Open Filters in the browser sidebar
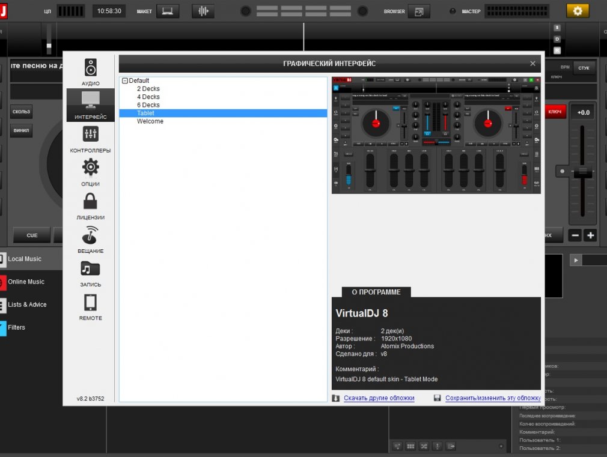 tap(16, 327)
